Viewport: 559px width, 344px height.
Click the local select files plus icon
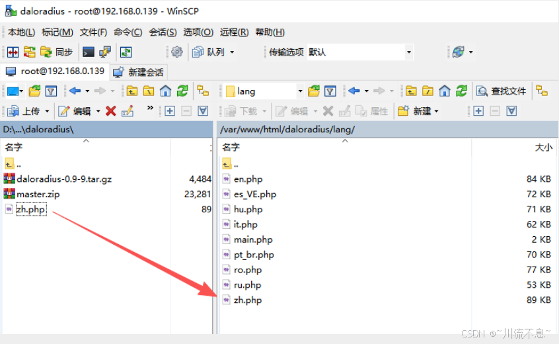point(170,111)
